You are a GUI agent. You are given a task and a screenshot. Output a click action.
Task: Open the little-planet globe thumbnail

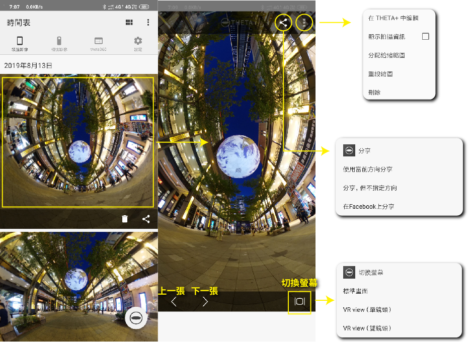click(x=78, y=142)
